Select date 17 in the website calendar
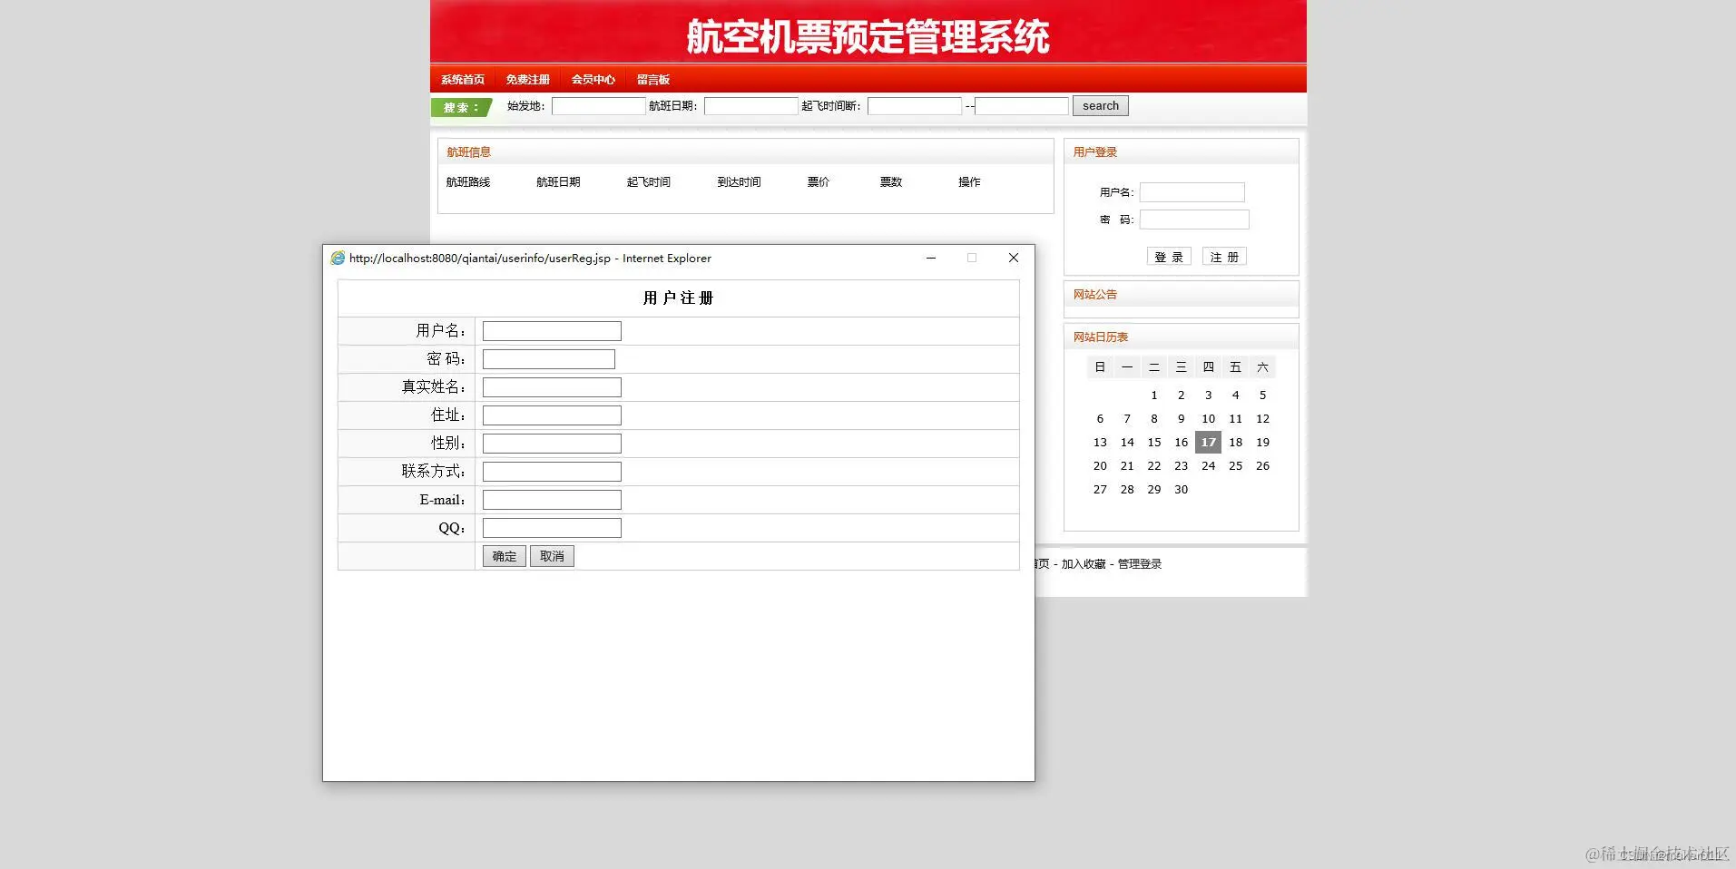This screenshot has height=869, width=1736. point(1207,442)
